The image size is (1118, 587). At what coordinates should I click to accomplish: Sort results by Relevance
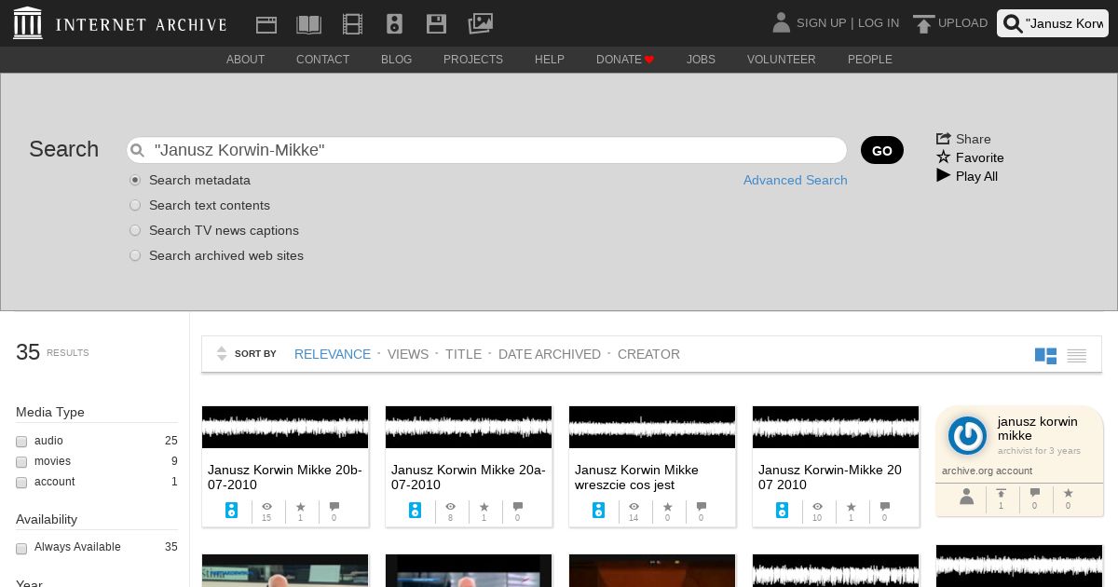coord(333,354)
